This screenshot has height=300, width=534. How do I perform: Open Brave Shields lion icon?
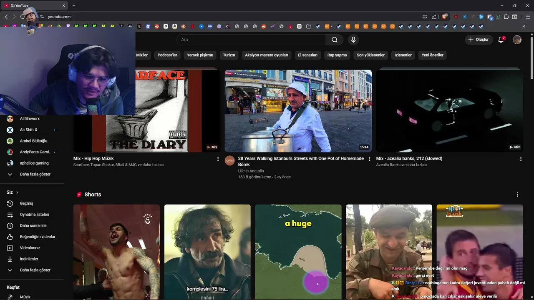(444, 17)
